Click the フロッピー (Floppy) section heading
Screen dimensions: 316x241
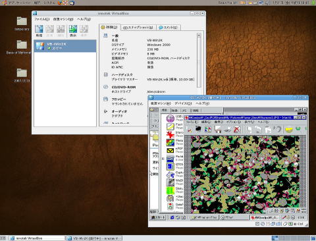click(118, 99)
